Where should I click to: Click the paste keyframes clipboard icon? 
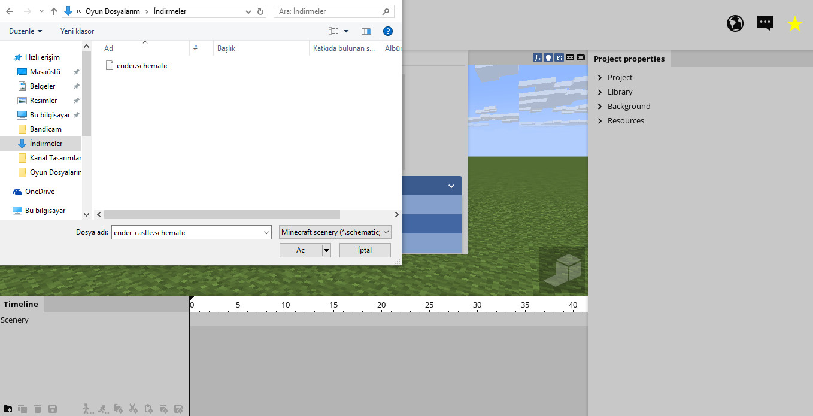(148, 409)
